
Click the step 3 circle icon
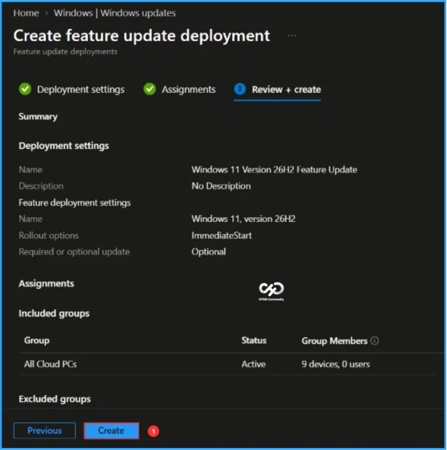point(240,89)
